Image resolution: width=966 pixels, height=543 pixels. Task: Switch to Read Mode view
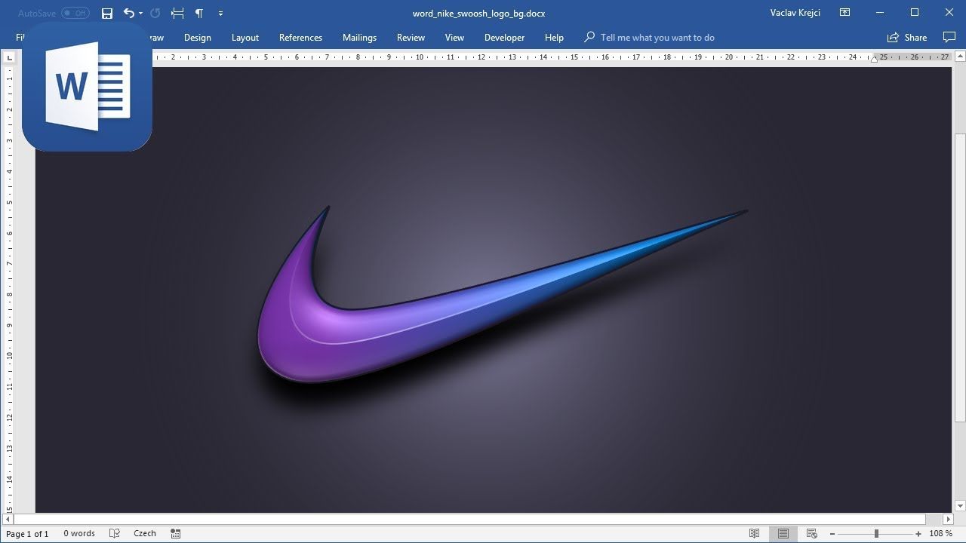pos(754,533)
